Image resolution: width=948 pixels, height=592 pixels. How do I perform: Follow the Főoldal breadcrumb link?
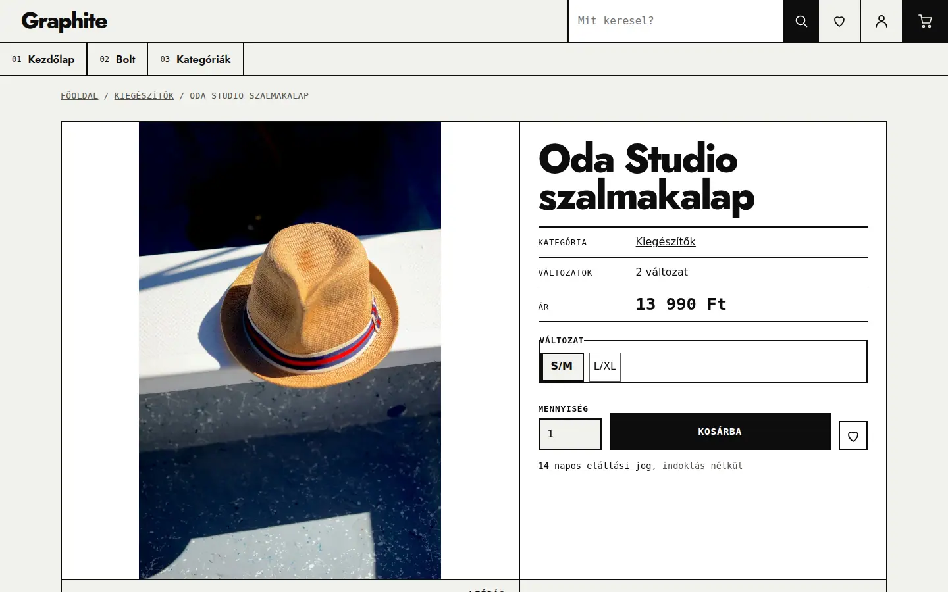80,96
